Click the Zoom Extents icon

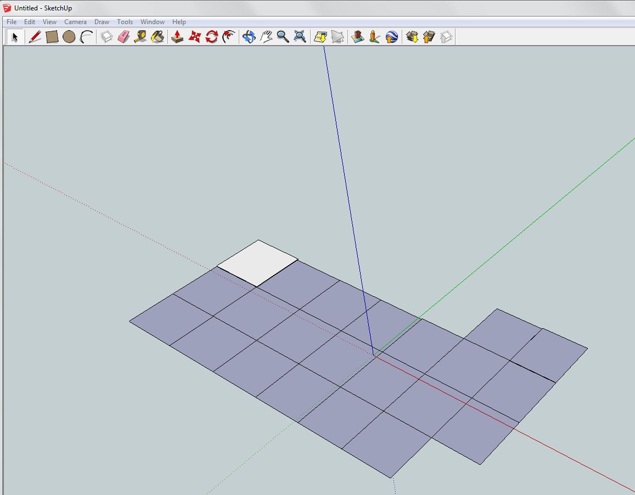tap(300, 37)
